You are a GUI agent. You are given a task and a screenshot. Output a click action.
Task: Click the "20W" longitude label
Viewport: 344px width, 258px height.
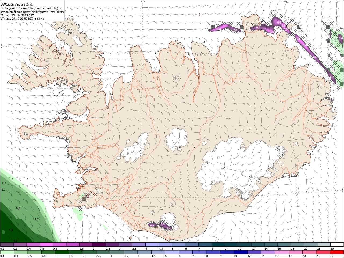tap(143, 1)
